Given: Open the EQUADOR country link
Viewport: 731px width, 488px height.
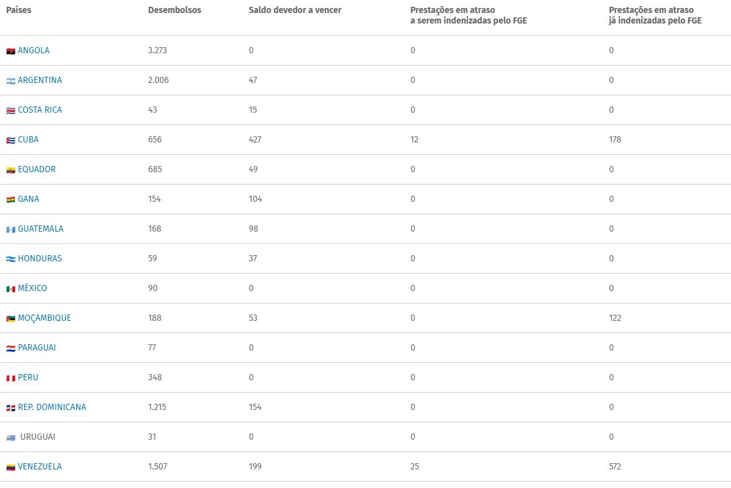Looking at the screenshot, I should (x=37, y=169).
